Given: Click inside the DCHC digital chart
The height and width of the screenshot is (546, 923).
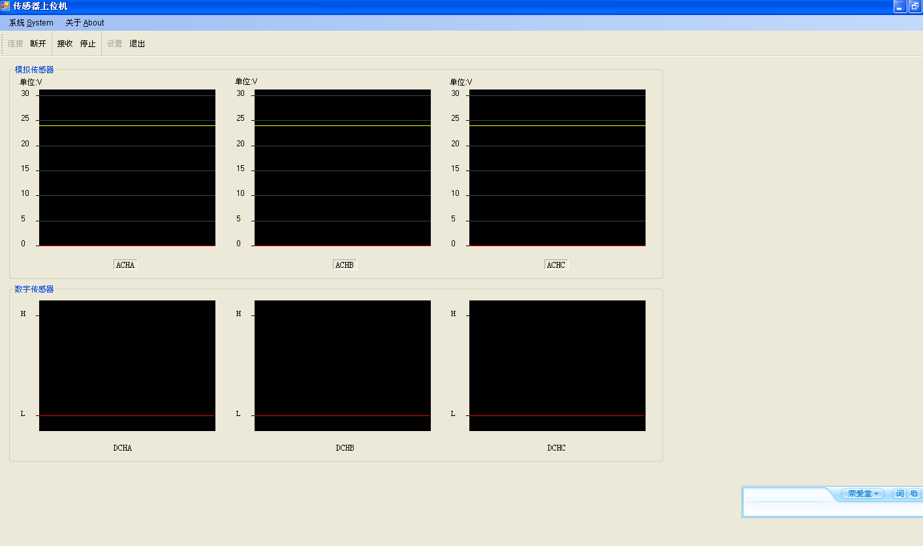Looking at the screenshot, I should [x=557, y=366].
